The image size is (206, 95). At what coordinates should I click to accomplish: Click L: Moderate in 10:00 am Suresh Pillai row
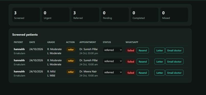tap(54, 64)
